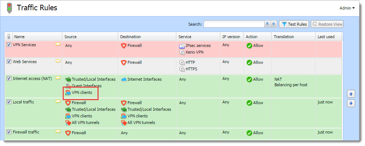Click 'just now' in the Local traffic row
This screenshot has width=365, height=146.
(x=325, y=102)
